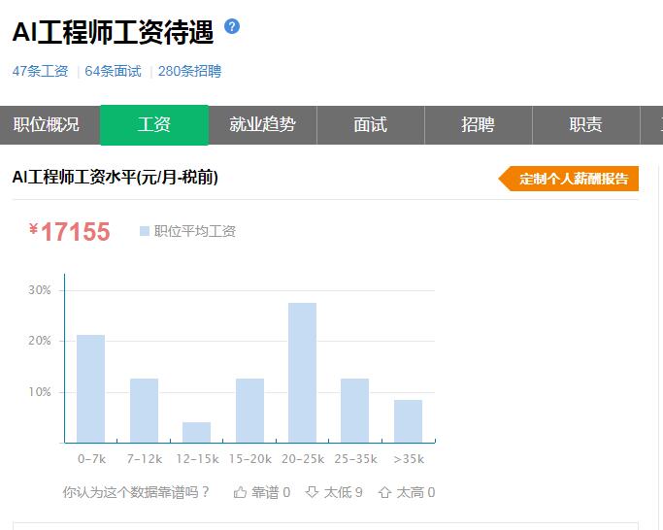Click the 7-12k salary bar
Screen dimensions: 663x530
[145, 411]
